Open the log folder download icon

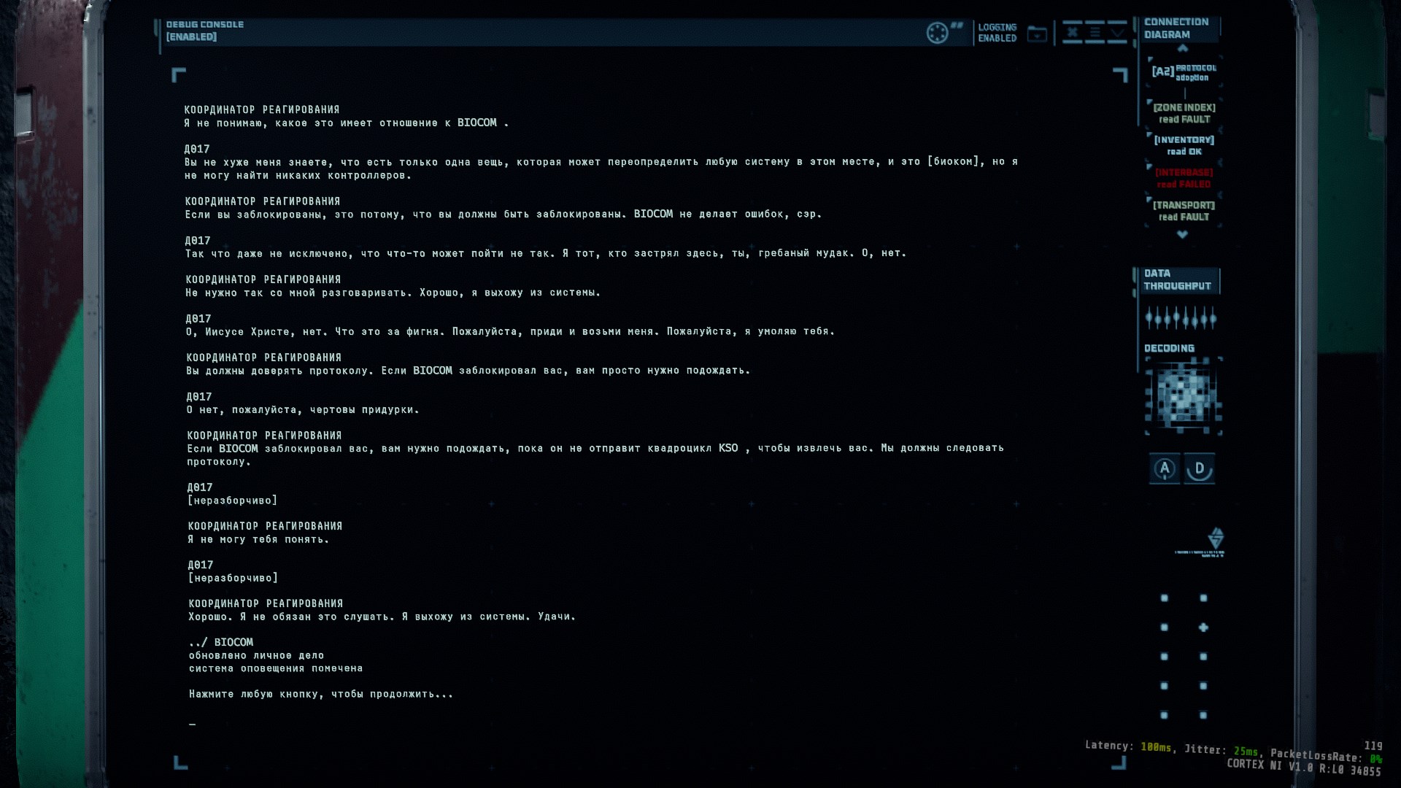(1037, 34)
